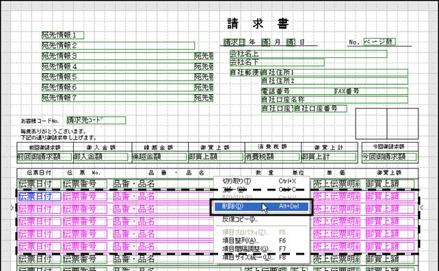Click the blue highlighted 伝票日付 field
This screenshot has width=439, height=271.
click(40, 197)
